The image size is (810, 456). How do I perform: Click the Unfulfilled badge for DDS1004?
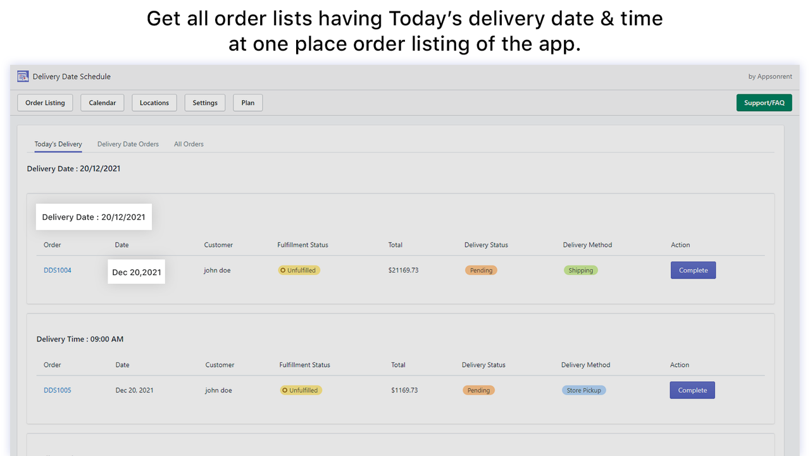click(299, 270)
